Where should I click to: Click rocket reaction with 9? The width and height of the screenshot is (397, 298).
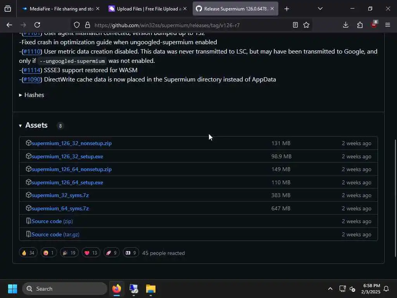pyautogui.click(x=111, y=253)
